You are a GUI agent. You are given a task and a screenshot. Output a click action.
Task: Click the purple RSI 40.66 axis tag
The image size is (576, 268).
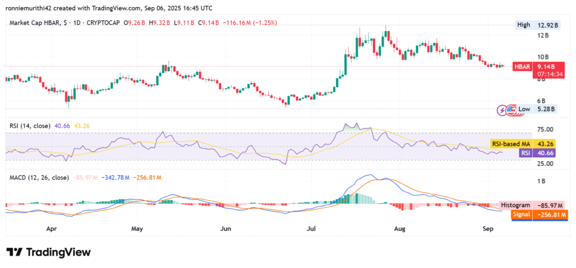coord(537,153)
